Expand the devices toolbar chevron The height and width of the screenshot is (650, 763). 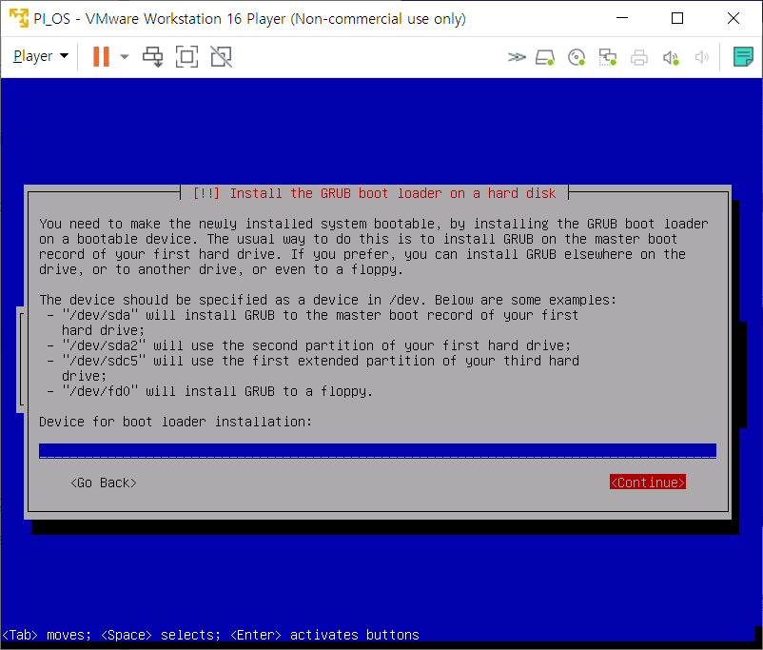(x=516, y=57)
